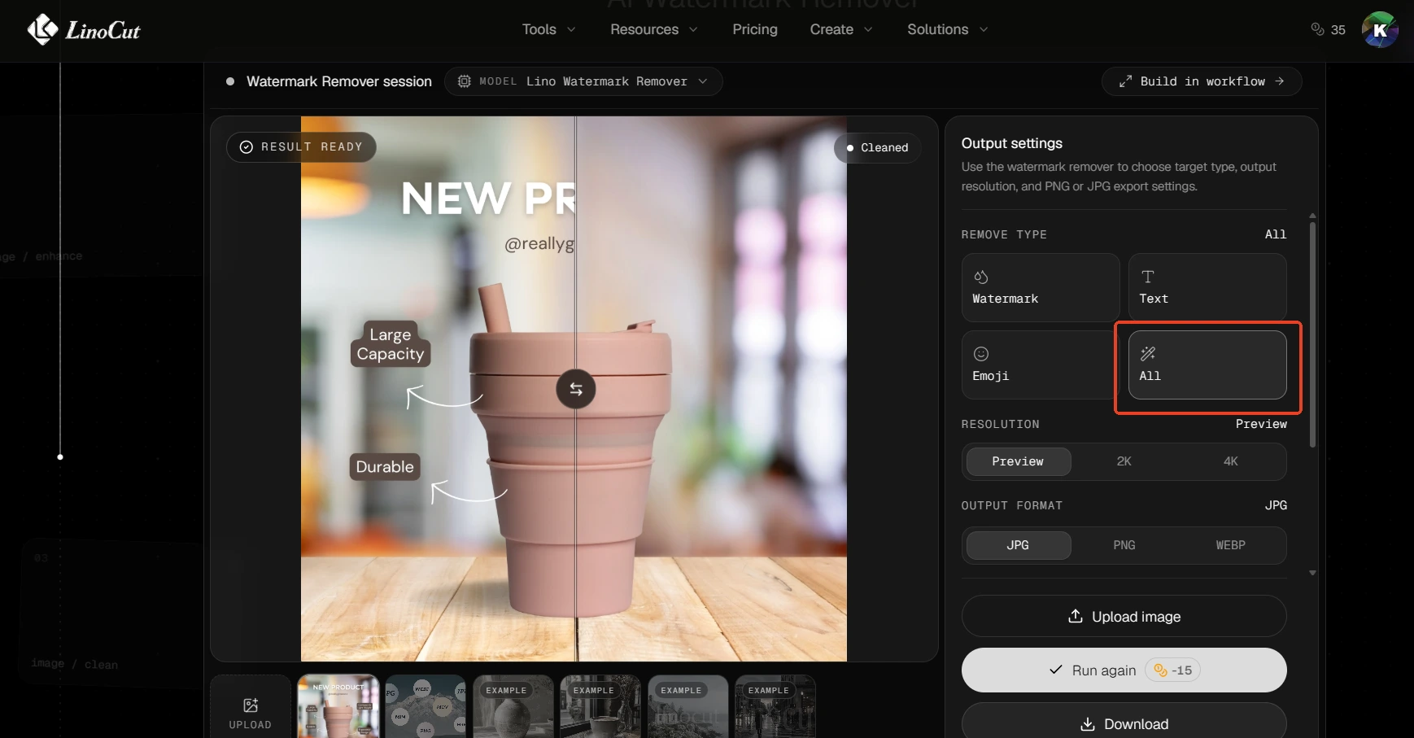The width and height of the screenshot is (1414, 738).
Task: Click the expand arrows icon beside Build in workflow
Action: pos(1125,81)
